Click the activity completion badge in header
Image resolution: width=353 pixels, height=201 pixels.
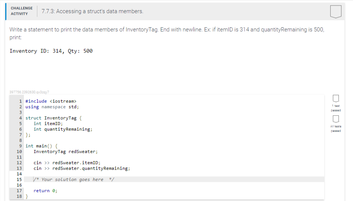336,12
